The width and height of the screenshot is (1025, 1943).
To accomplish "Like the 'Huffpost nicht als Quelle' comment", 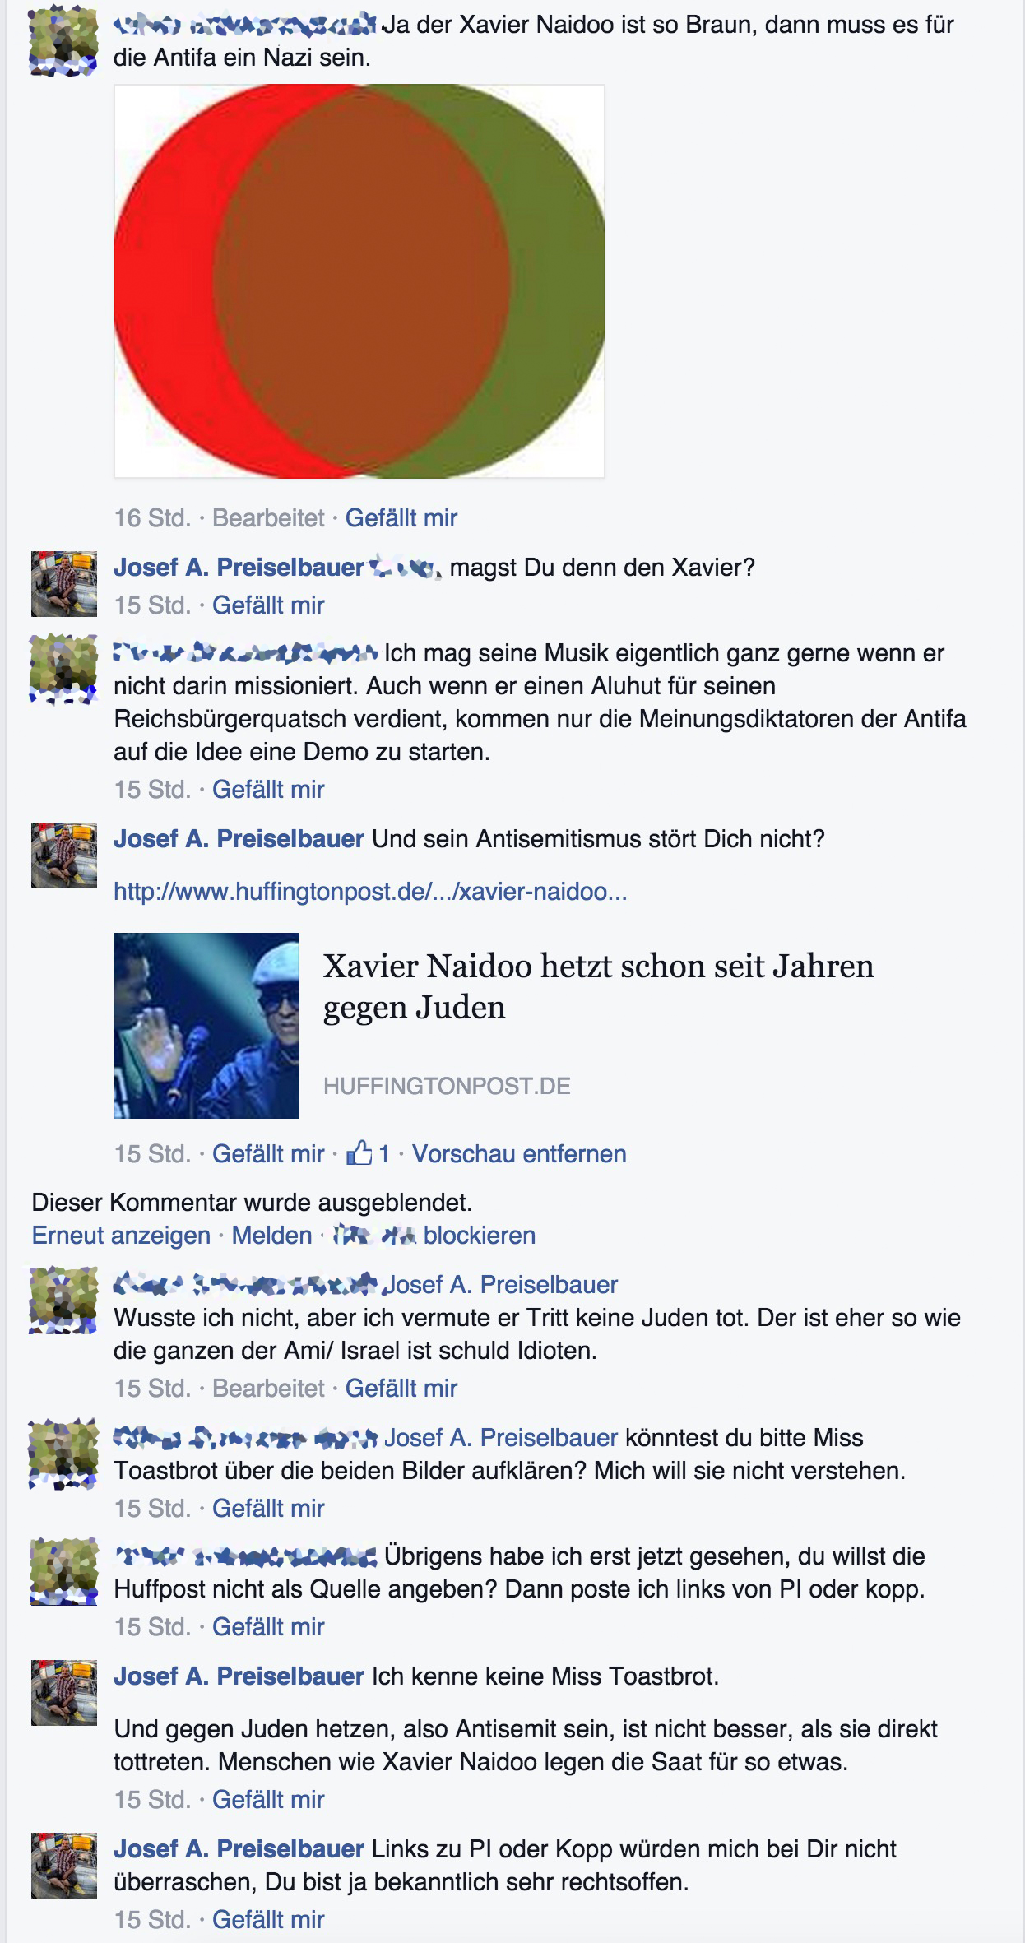I will (x=268, y=1626).
